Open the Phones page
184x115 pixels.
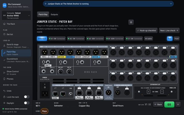[x=16, y=79]
